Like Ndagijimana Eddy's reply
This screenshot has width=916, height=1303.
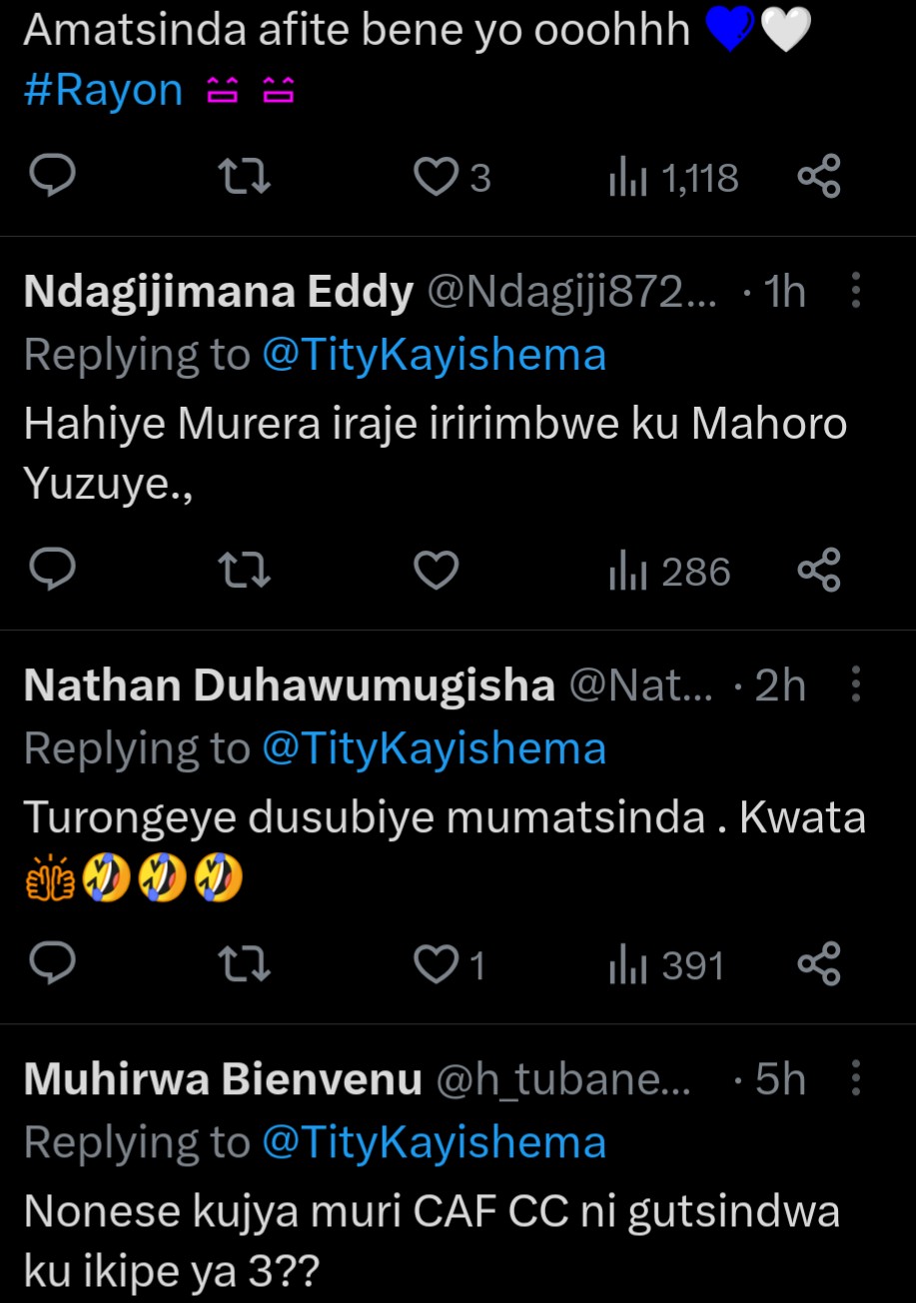436,572
